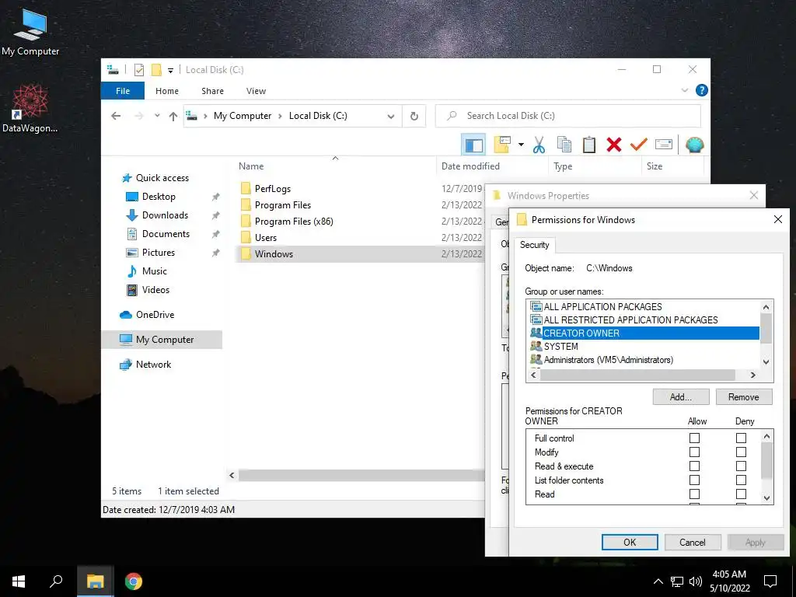796x597 pixels.
Task: Open the volume speaker tray icon
Action: tap(696, 581)
